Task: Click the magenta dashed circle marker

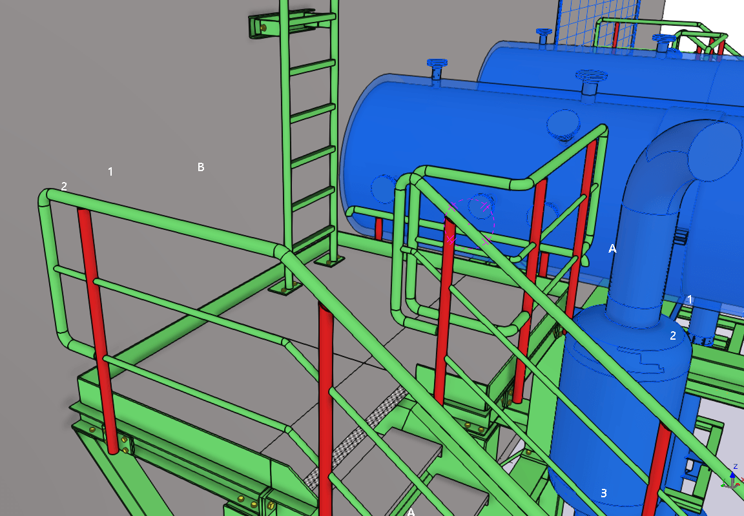Action: [470, 223]
